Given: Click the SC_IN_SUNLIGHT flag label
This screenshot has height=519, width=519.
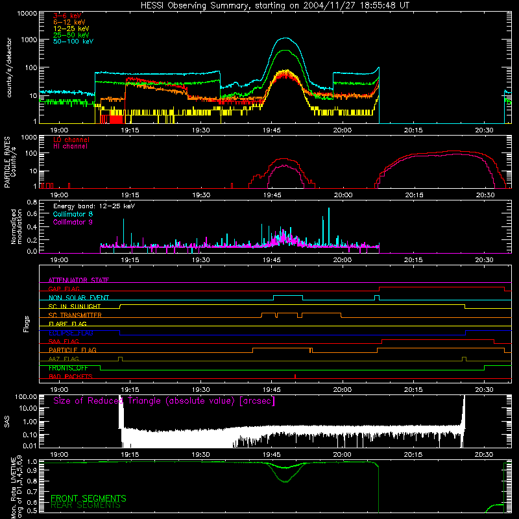Looking at the screenshot, I should (x=75, y=306).
